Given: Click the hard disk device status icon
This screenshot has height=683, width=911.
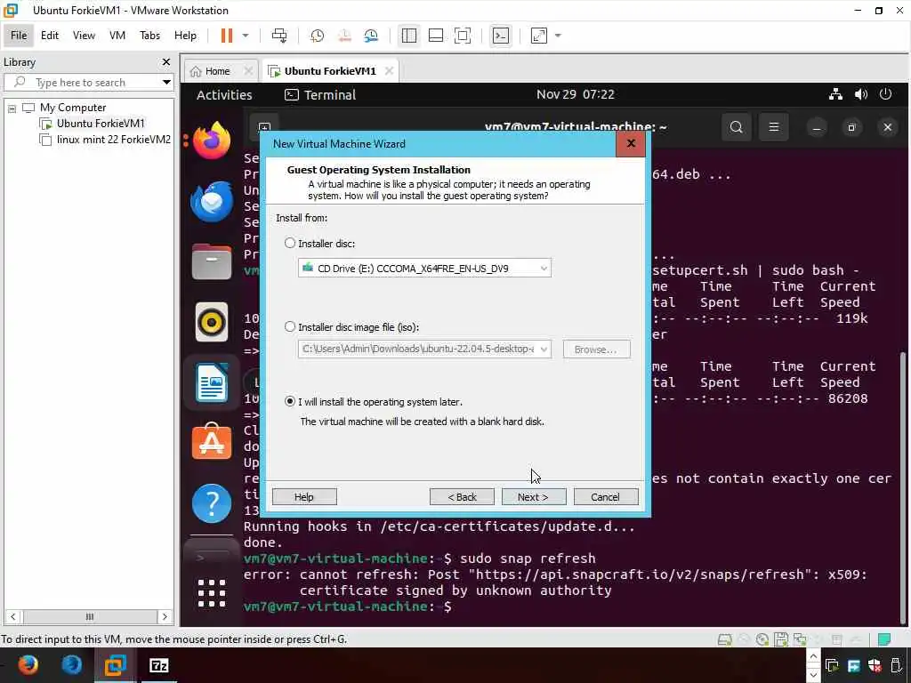Looking at the screenshot, I should tap(724, 640).
